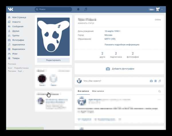
Task: Open Видеозаписи in sidebar
Action: click(x=19, y=49)
